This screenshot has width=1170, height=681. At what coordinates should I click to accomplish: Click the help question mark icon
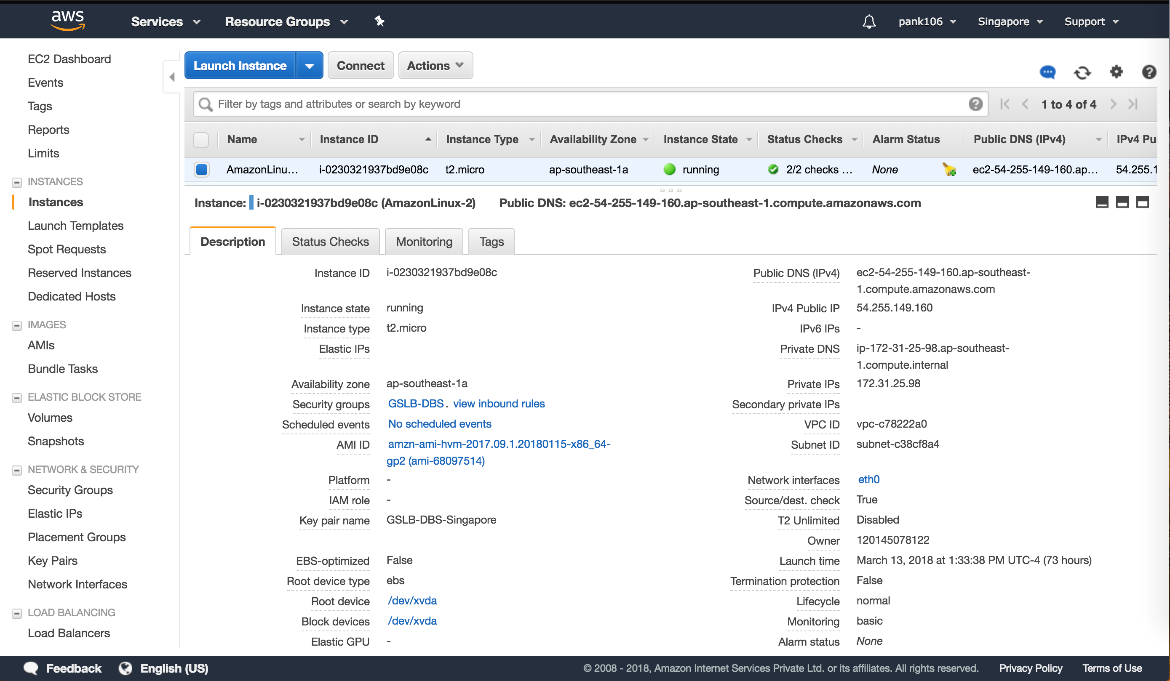click(1149, 72)
